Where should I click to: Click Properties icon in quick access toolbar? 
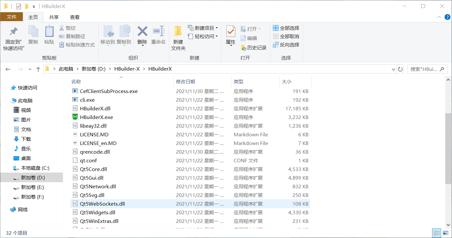coord(19,6)
